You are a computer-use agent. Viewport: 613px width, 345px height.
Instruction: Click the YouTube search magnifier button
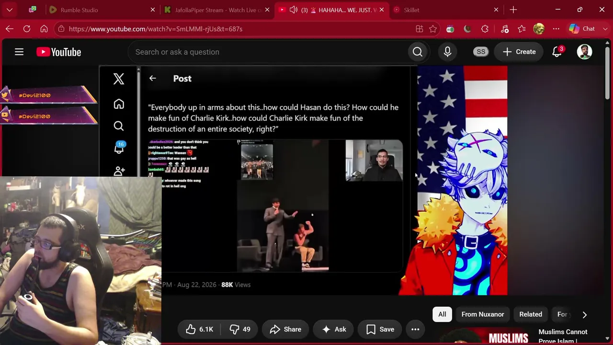click(418, 52)
